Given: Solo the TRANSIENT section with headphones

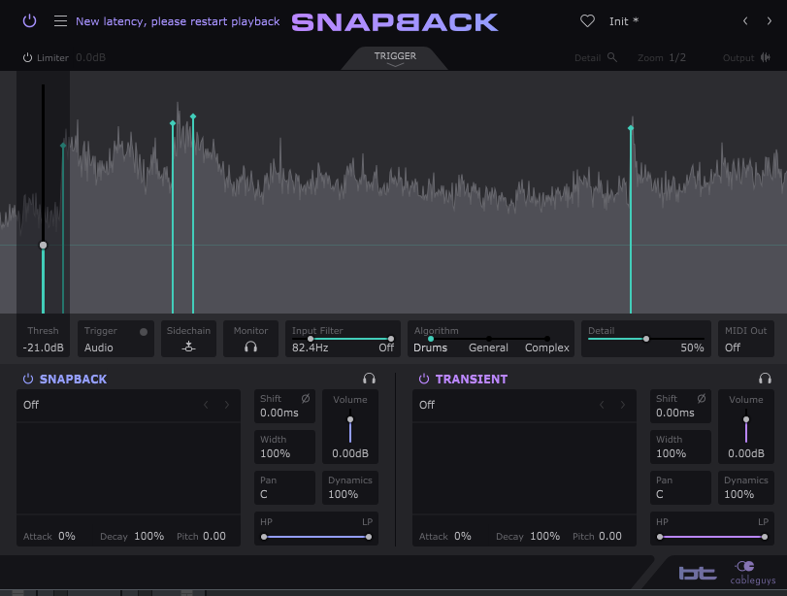Looking at the screenshot, I should [765, 379].
